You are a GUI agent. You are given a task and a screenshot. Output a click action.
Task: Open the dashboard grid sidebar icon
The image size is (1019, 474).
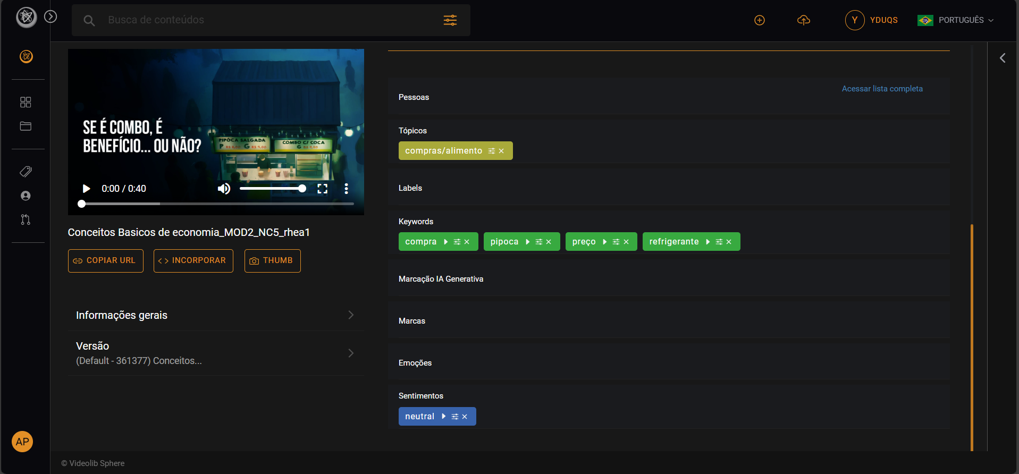[26, 102]
